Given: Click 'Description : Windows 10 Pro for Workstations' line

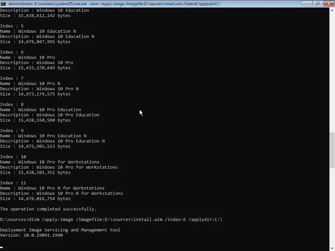Looking at the screenshot, I should coord(59,167).
